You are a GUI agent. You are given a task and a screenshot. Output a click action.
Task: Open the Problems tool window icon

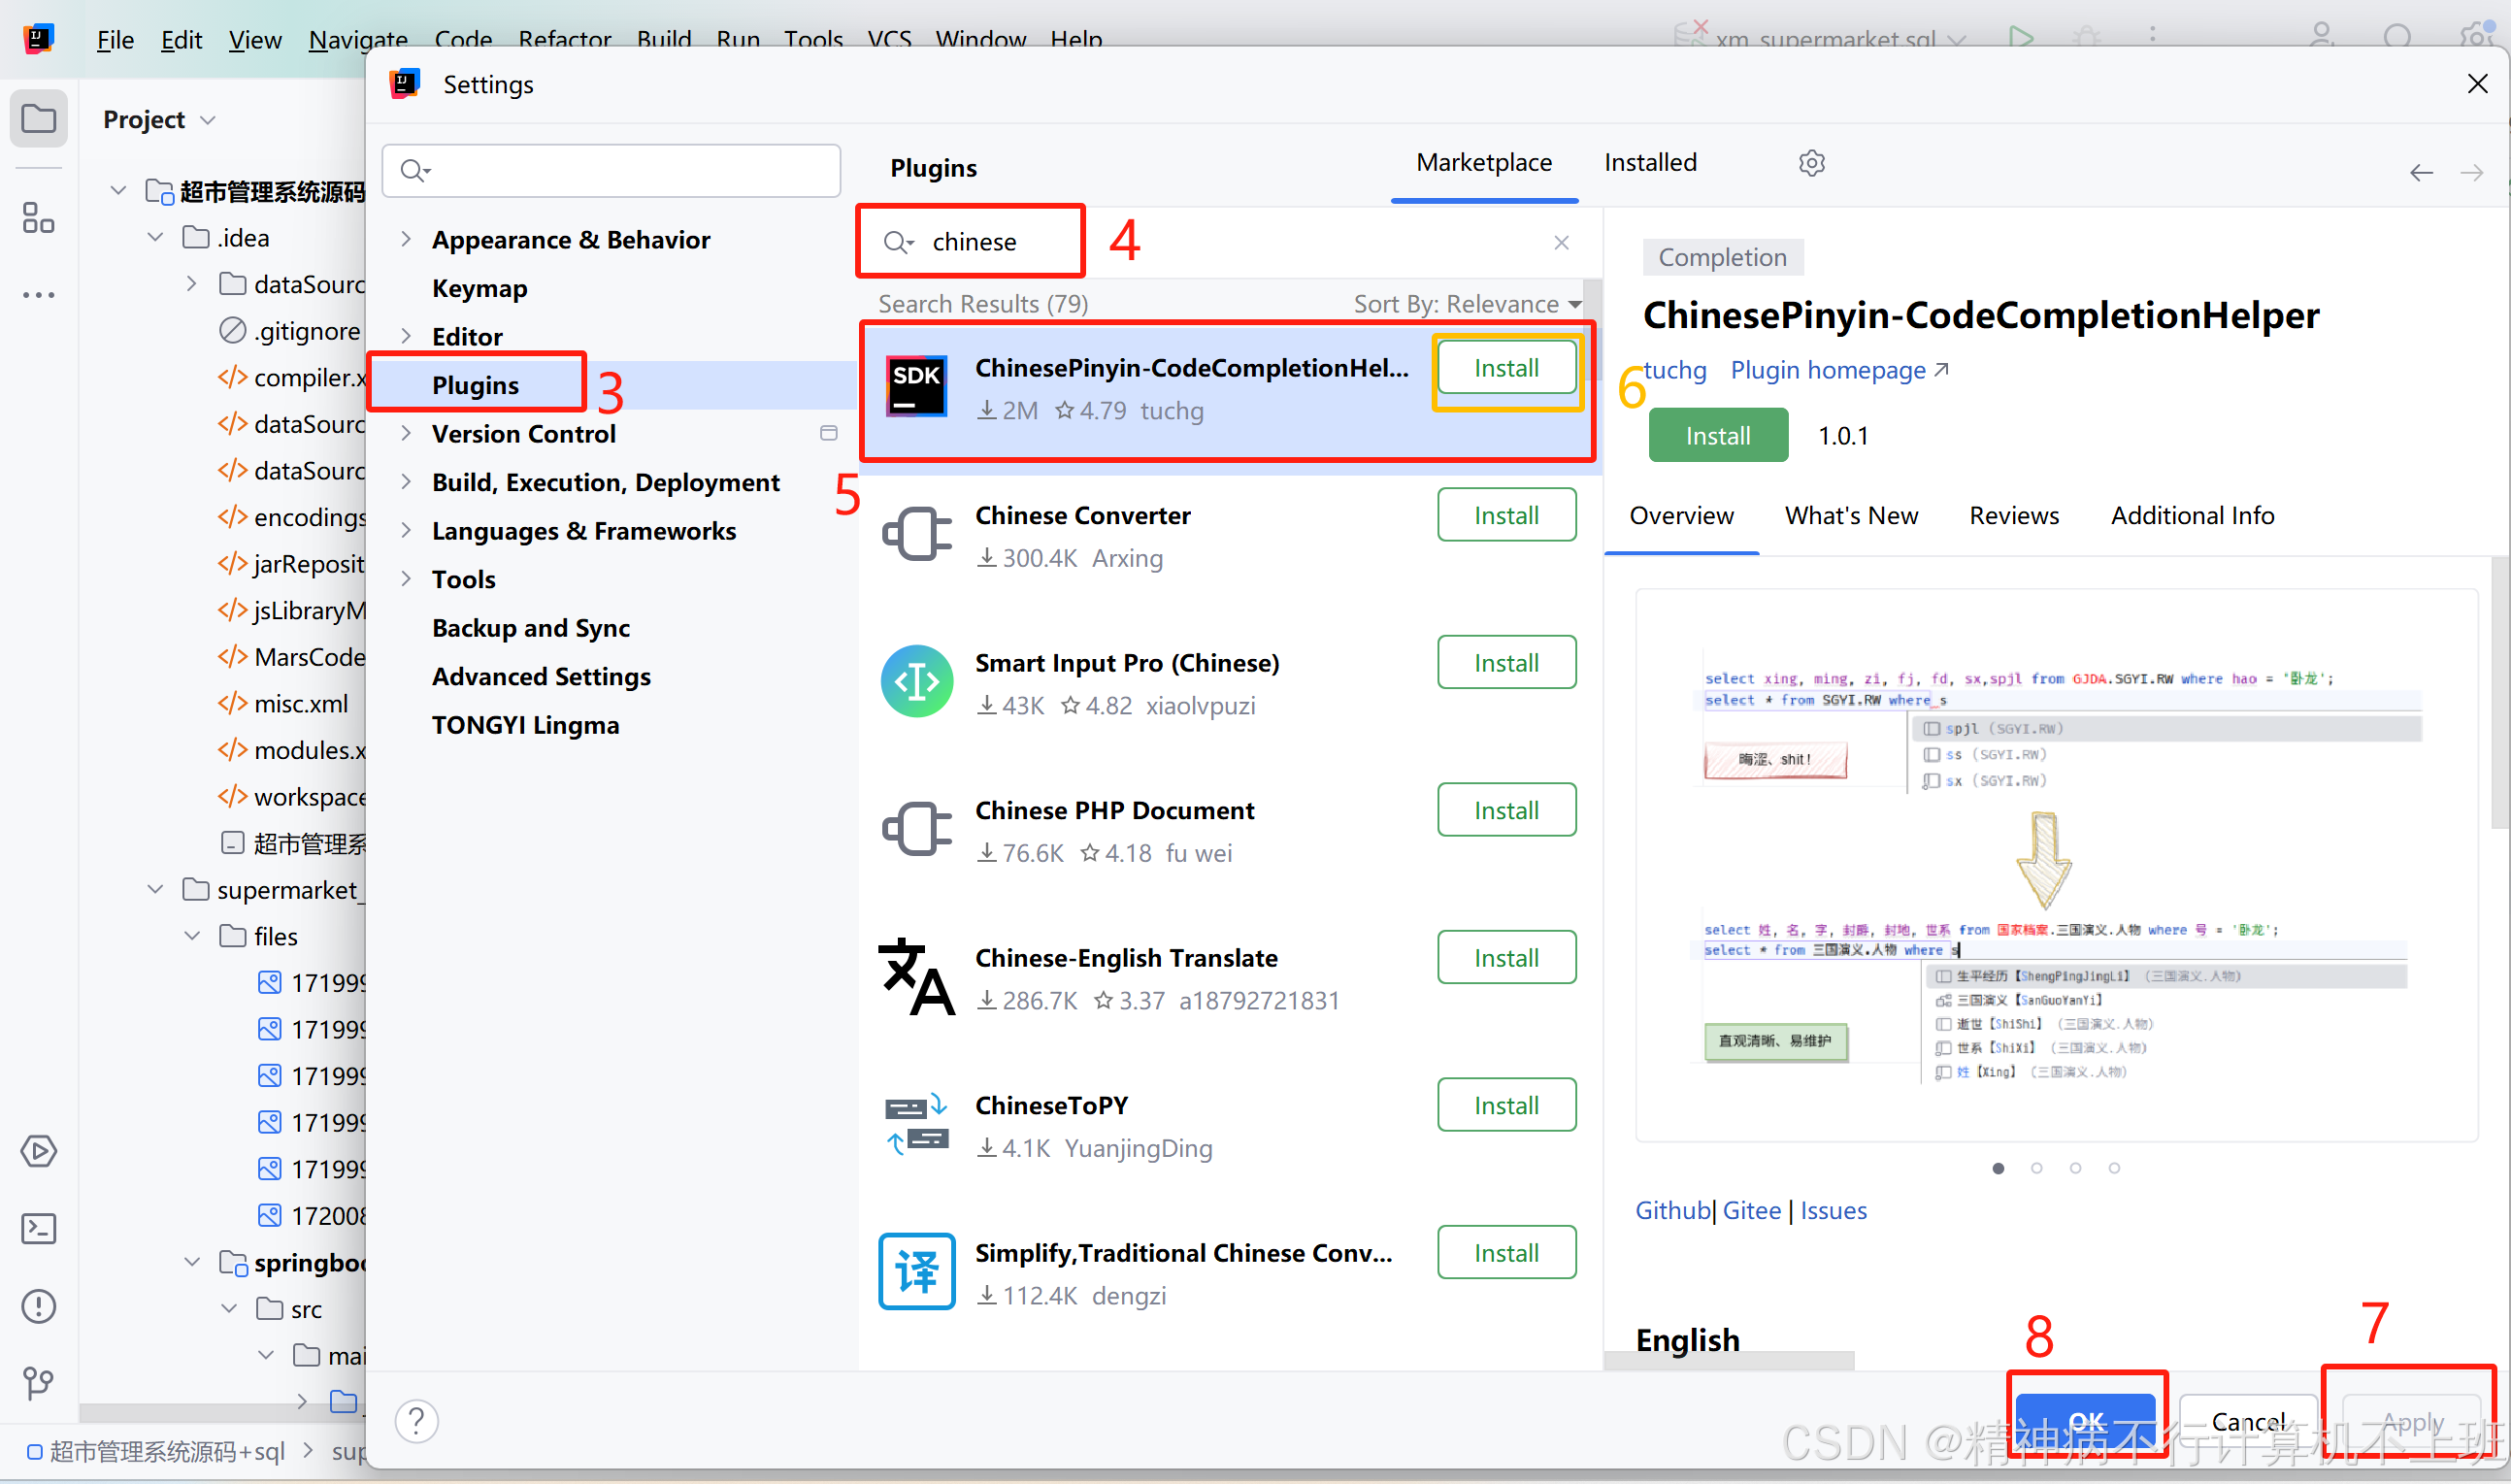pyautogui.click(x=39, y=1305)
